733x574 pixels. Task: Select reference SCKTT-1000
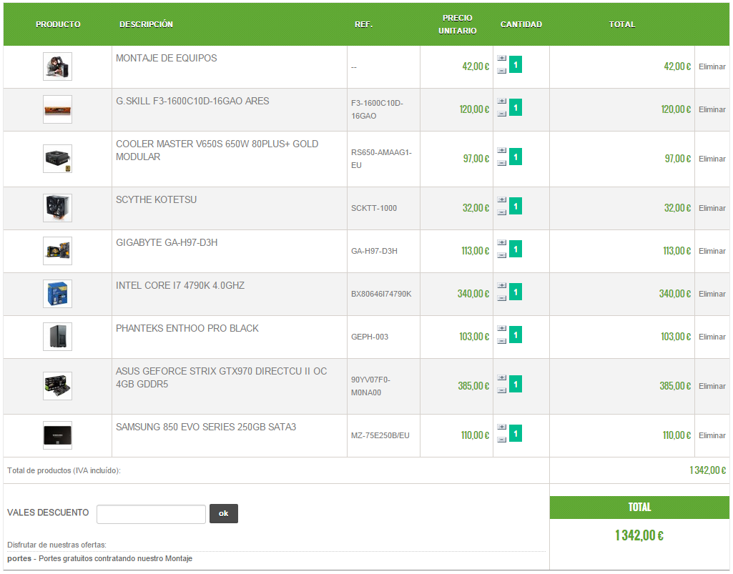pos(374,208)
